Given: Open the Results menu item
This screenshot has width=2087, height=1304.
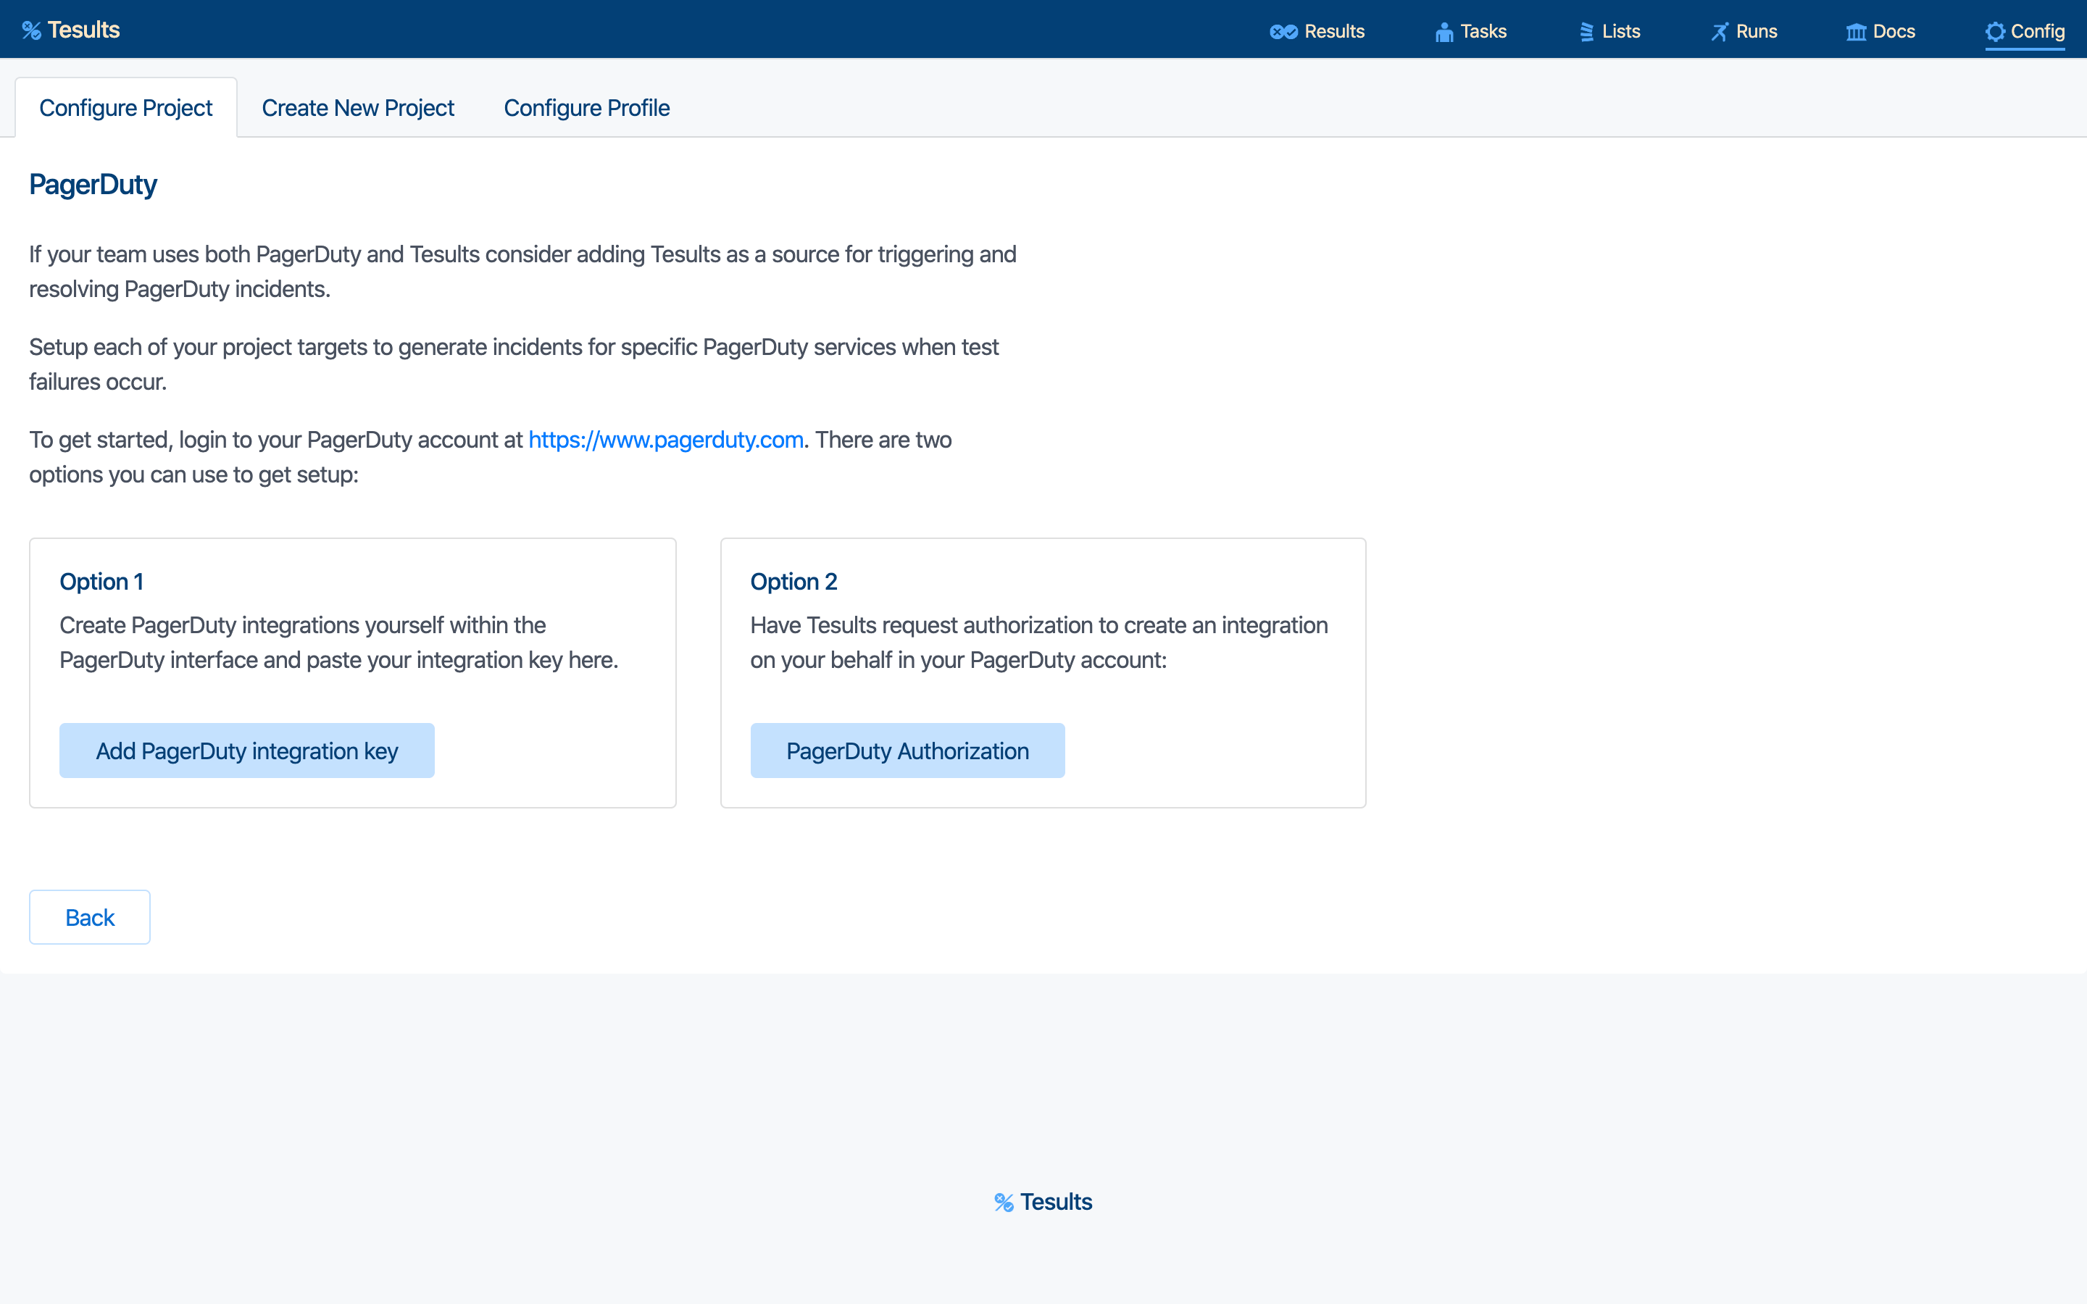Looking at the screenshot, I should [x=1317, y=32].
